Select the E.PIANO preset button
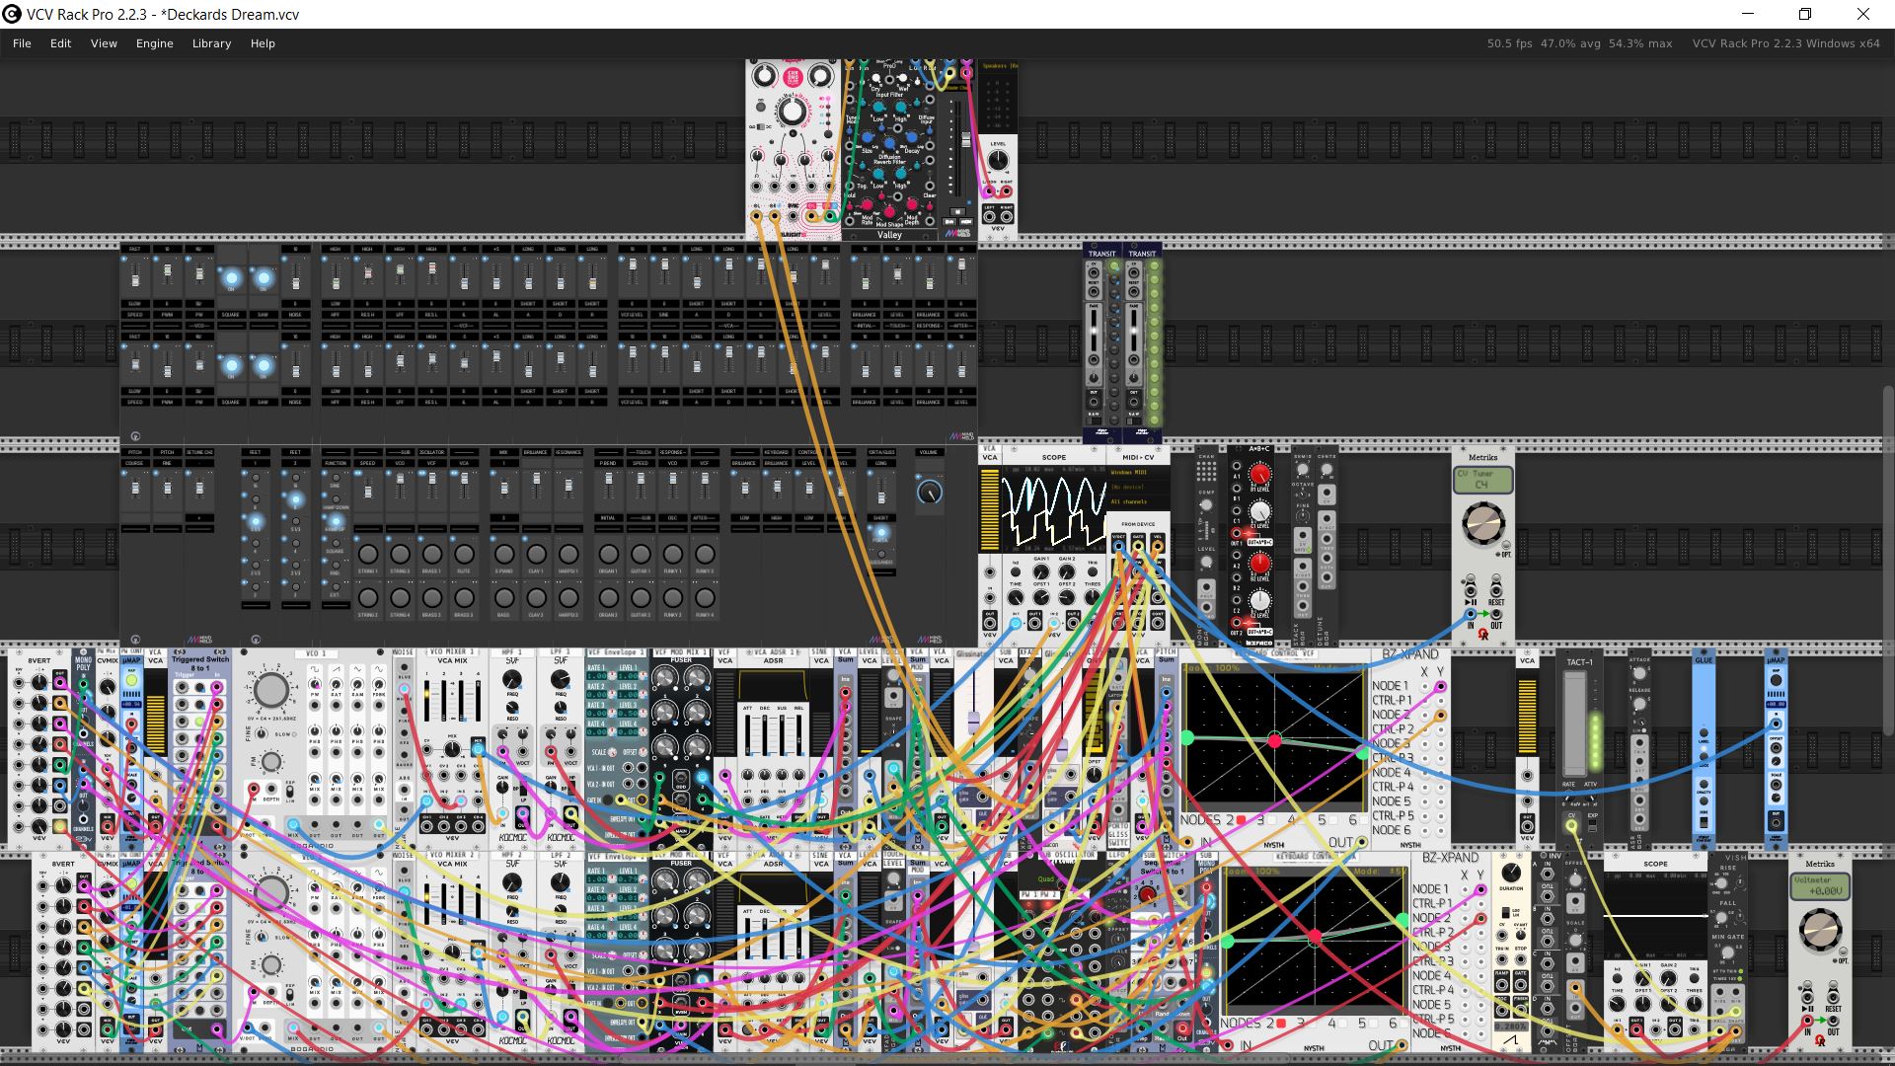Screen dimensions: 1895x1066 504,554
